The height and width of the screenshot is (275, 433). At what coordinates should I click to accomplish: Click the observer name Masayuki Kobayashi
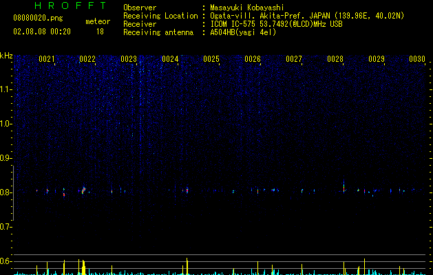coord(247,8)
